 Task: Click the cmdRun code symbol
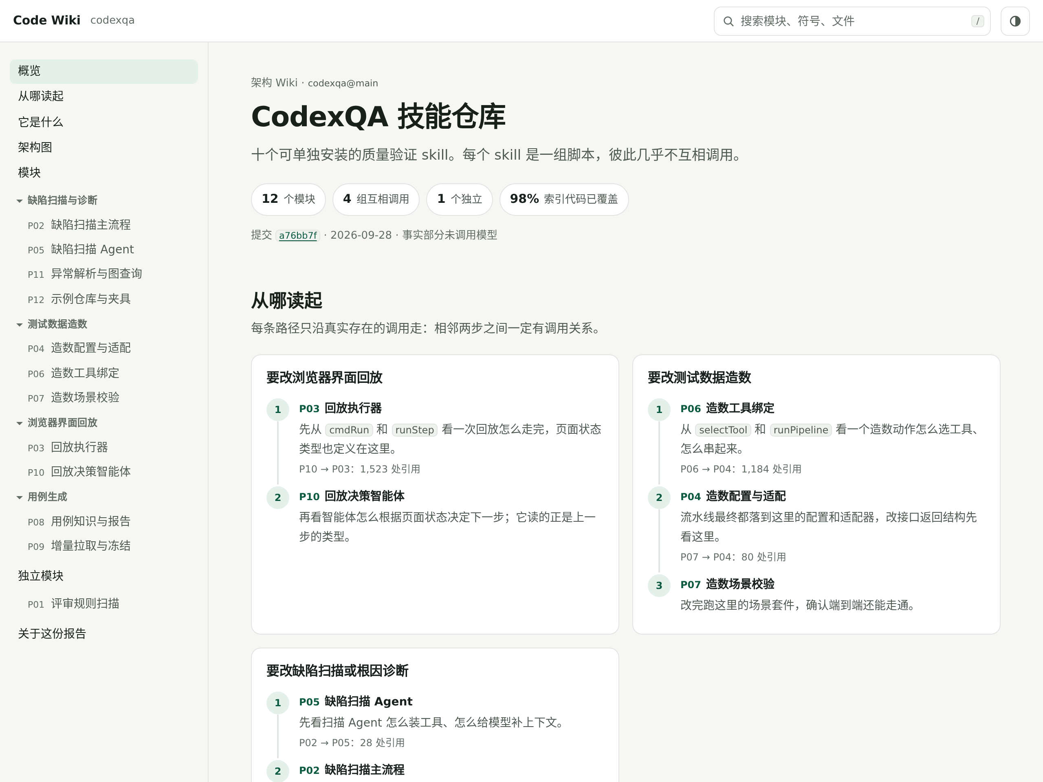coord(349,430)
